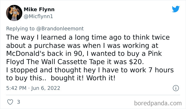Click the tweet's opening words "The way"
The height and width of the screenshot is (109, 186).
click(18, 37)
